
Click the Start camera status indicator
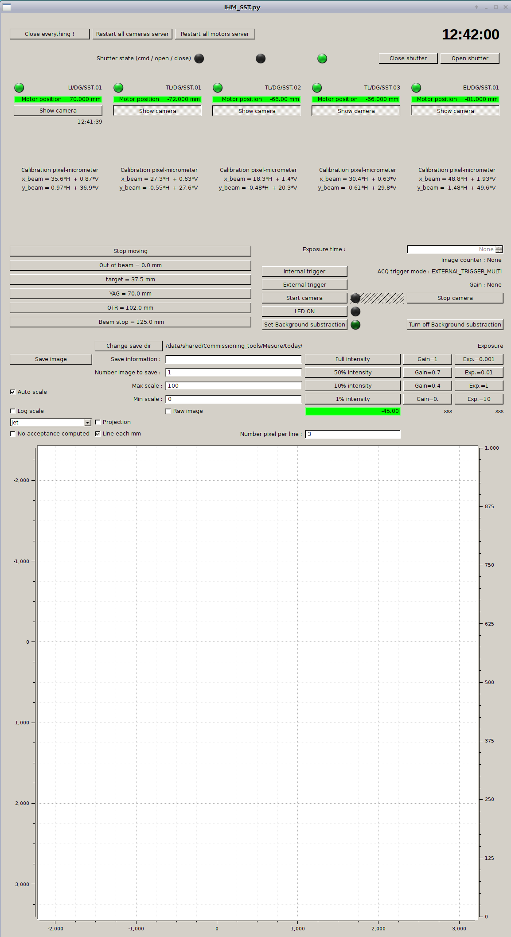[355, 298]
